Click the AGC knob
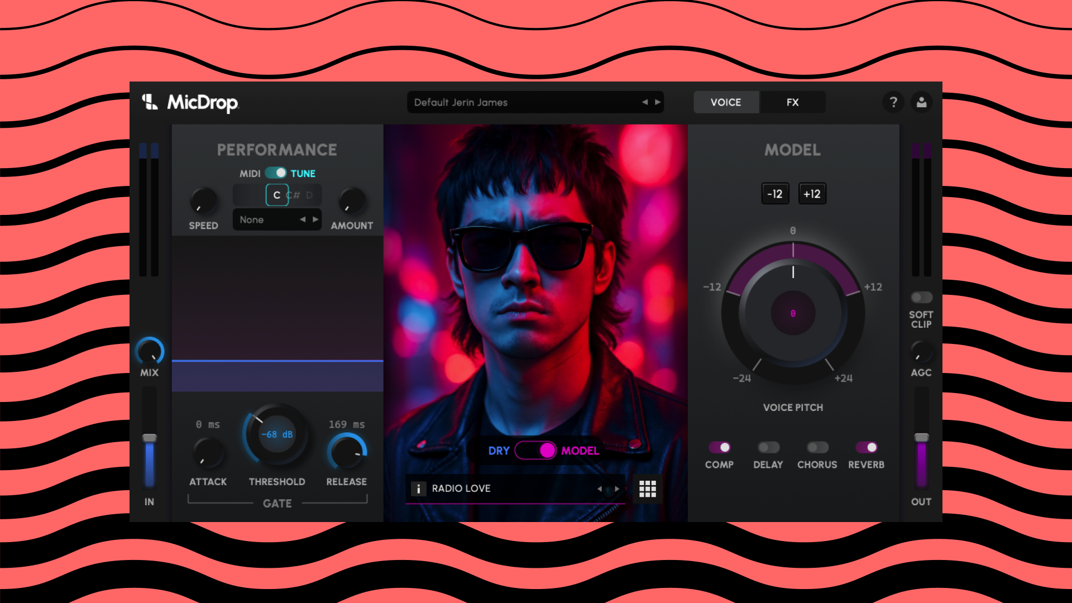This screenshot has height=603, width=1072. 921,352
